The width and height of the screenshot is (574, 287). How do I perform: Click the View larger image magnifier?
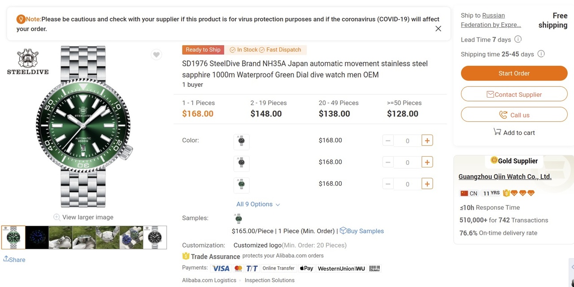[57, 217]
